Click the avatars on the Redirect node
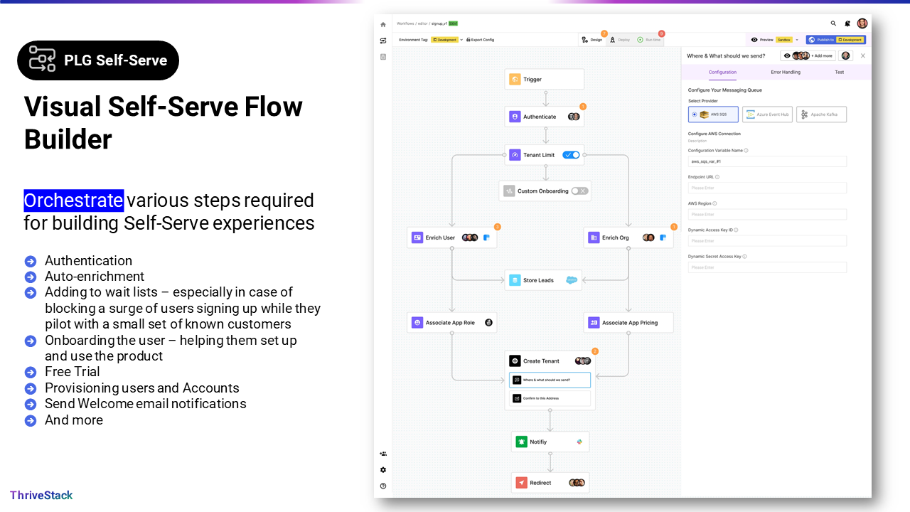910x512 pixels. pyautogui.click(x=577, y=483)
